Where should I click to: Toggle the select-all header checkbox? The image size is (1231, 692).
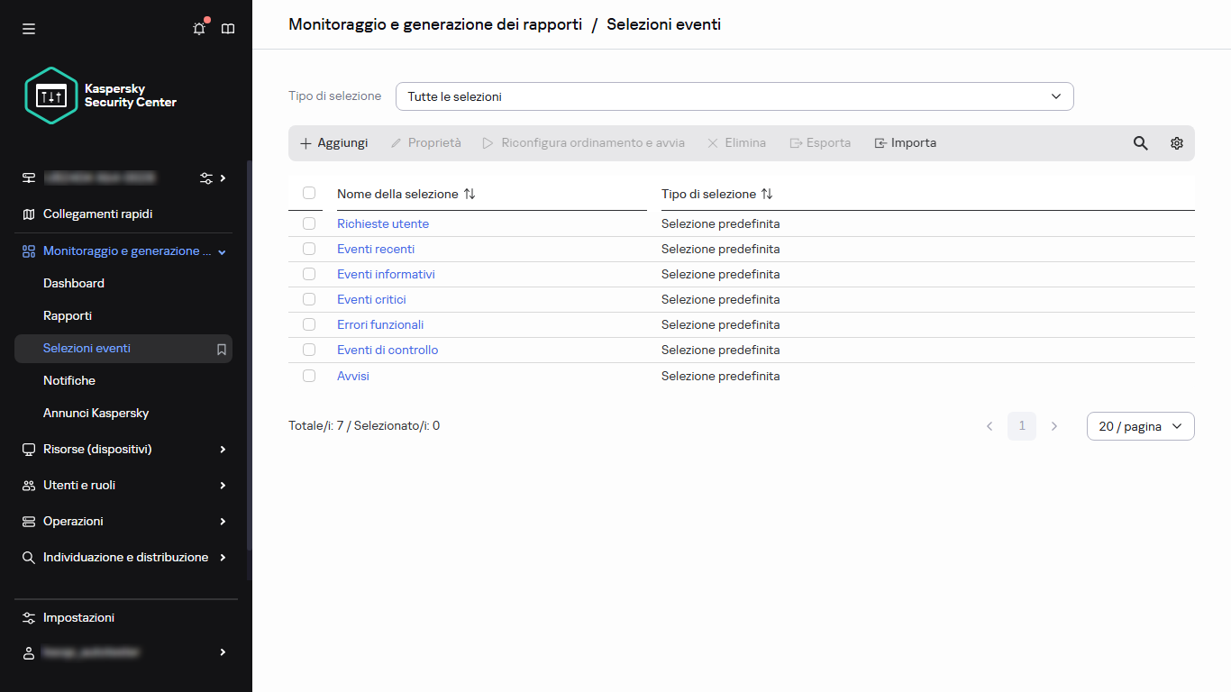point(309,193)
